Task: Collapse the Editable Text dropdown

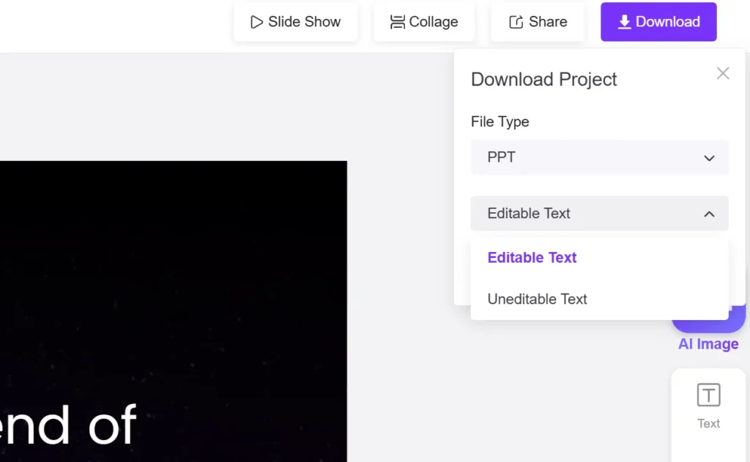Action: tap(599, 213)
